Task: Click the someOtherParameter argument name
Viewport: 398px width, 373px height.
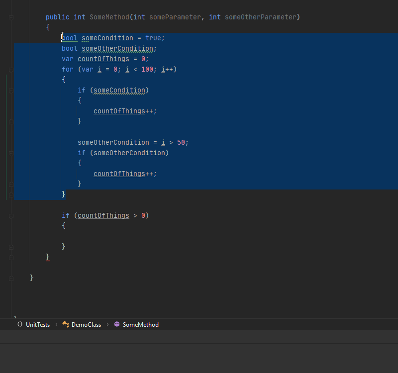Action: 261,17
